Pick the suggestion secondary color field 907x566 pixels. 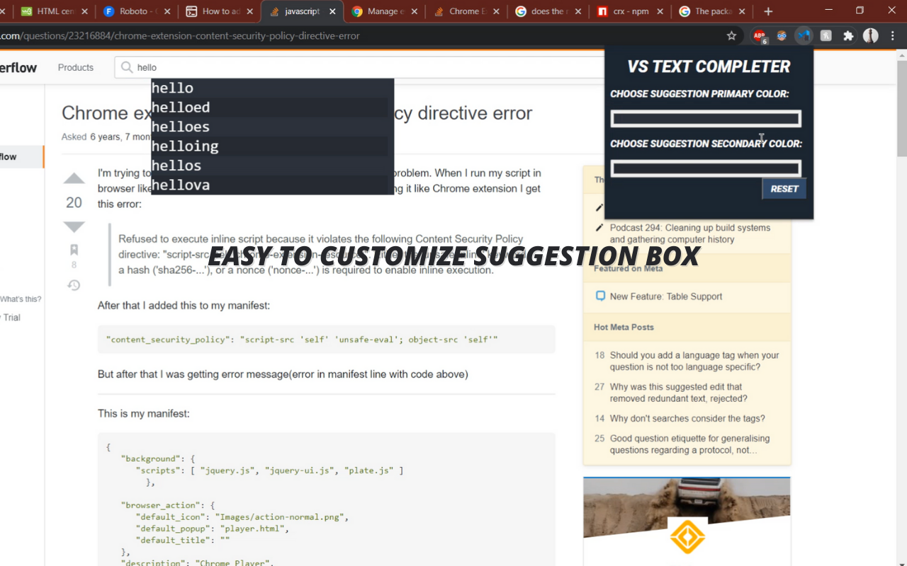(706, 168)
